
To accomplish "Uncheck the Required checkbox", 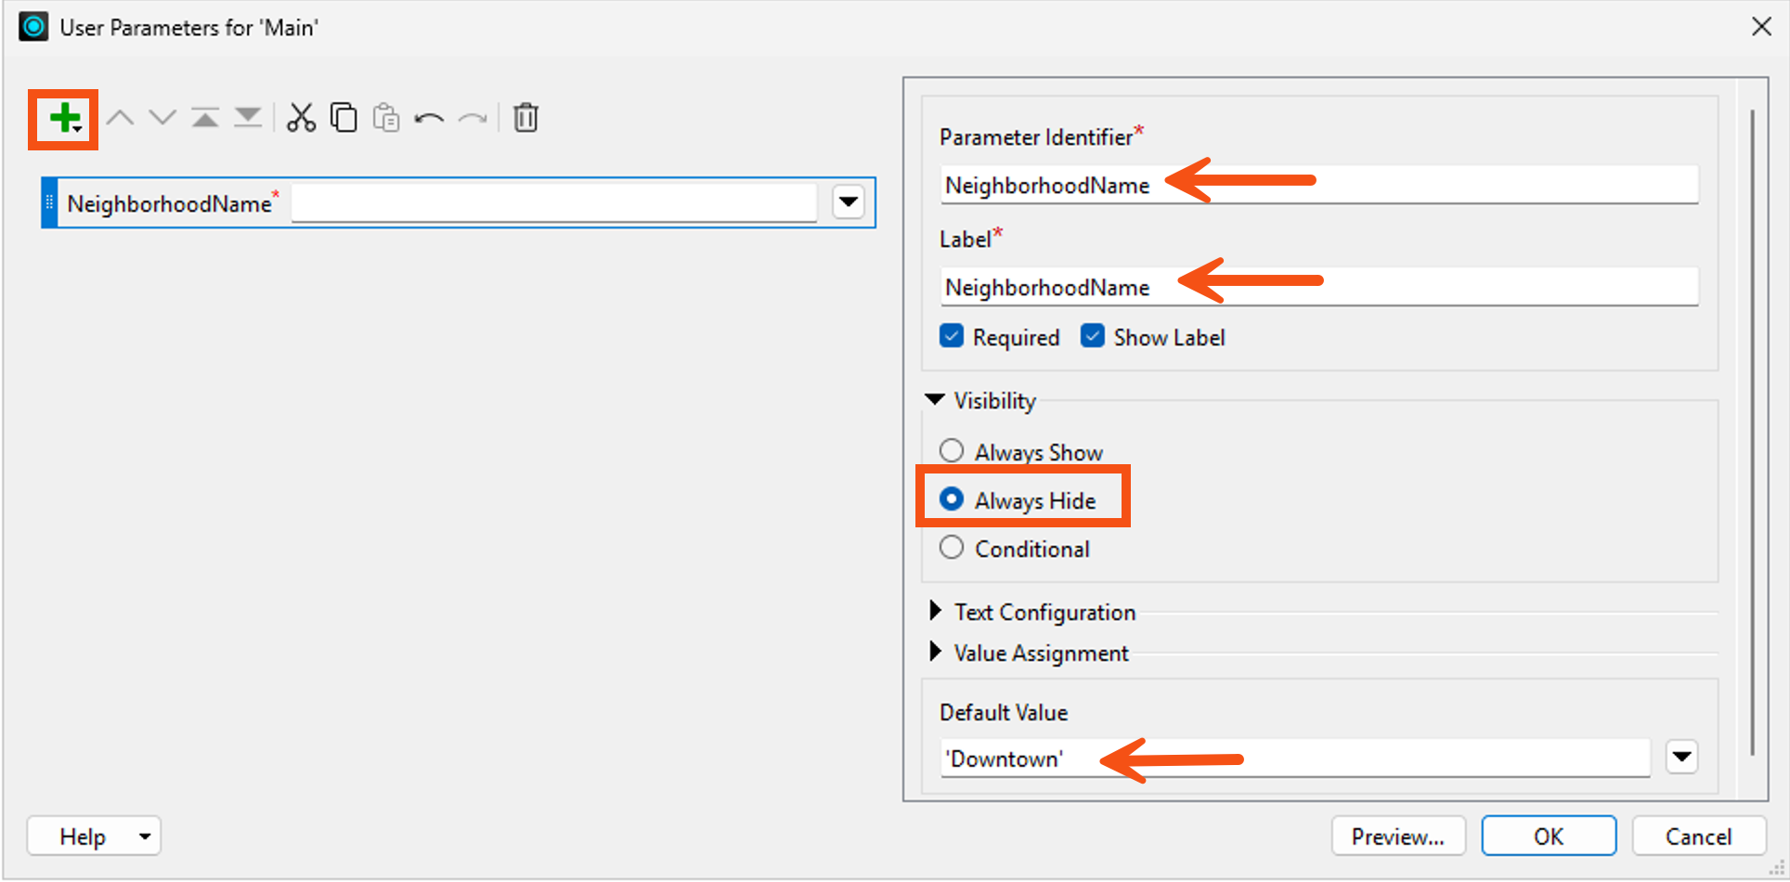I will pyautogui.click(x=952, y=336).
